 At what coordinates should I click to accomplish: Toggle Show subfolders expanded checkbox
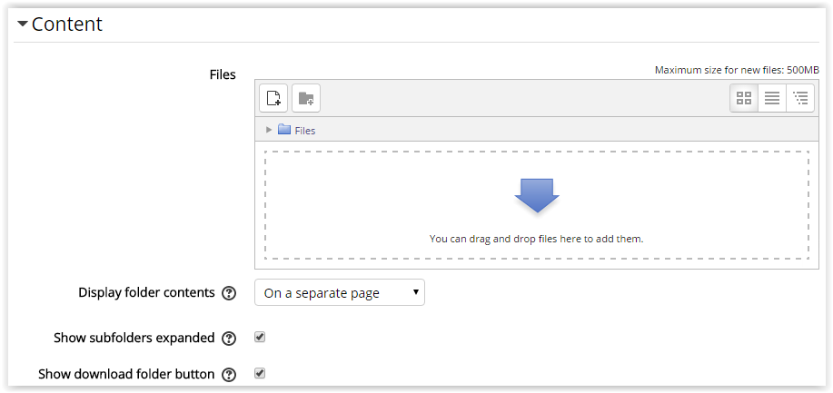pos(260,338)
